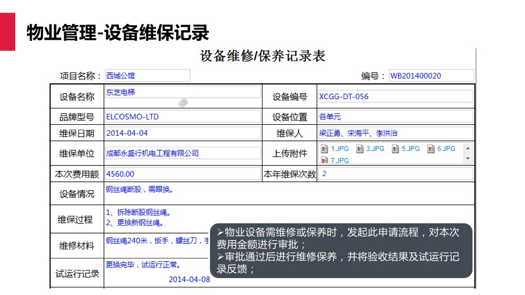
Task: Click the 项目名称 field showing 西城公馆
Action: tap(147, 75)
